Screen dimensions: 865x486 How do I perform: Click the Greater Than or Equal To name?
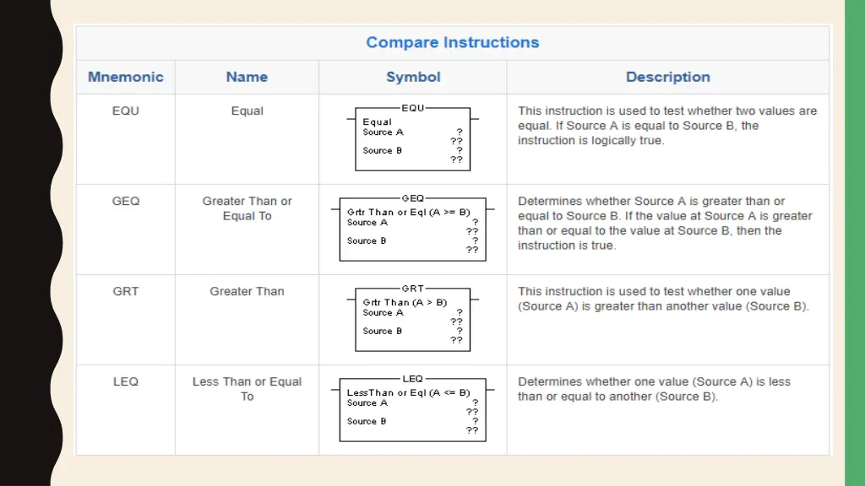(248, 208)
